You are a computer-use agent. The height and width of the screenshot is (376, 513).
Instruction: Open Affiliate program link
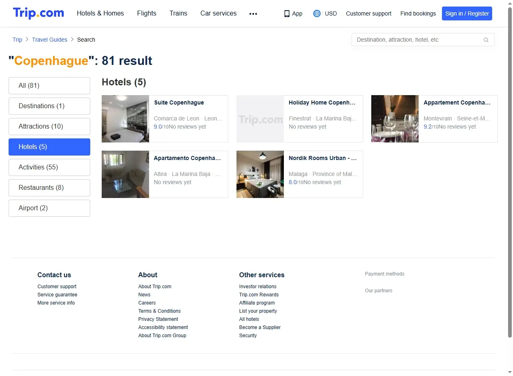(257, 303)
